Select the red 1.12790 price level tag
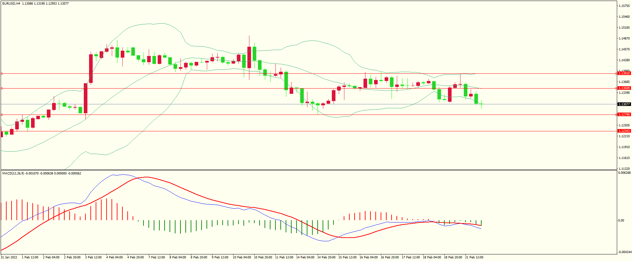The width and height of the screenshot is (632, 261). pyautogui.click(x=624, y=115)
